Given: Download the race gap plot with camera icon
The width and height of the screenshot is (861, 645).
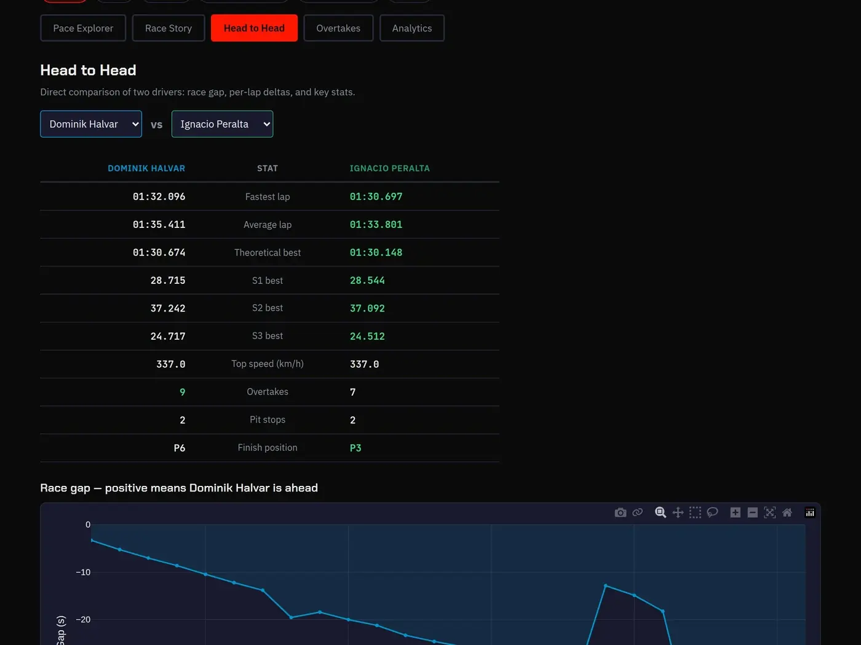Looking at the screenshot, I should 621,512.
